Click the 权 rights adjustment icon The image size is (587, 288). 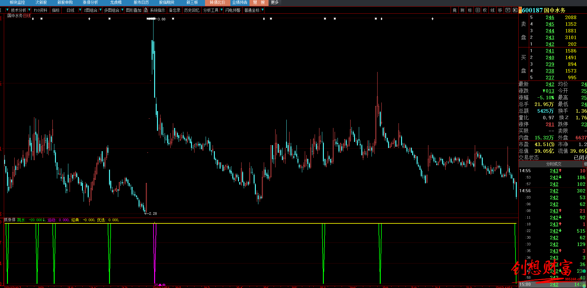pos(485,10)
